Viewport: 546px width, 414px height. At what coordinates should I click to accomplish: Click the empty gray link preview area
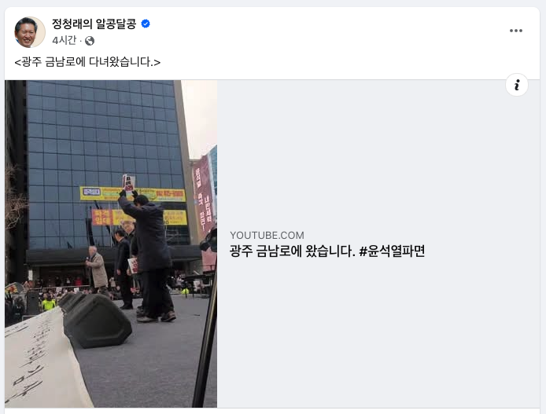pyautogui.click(x=378, y=156)
